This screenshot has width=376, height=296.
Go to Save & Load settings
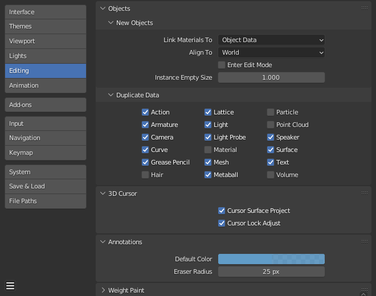[46, 186]
